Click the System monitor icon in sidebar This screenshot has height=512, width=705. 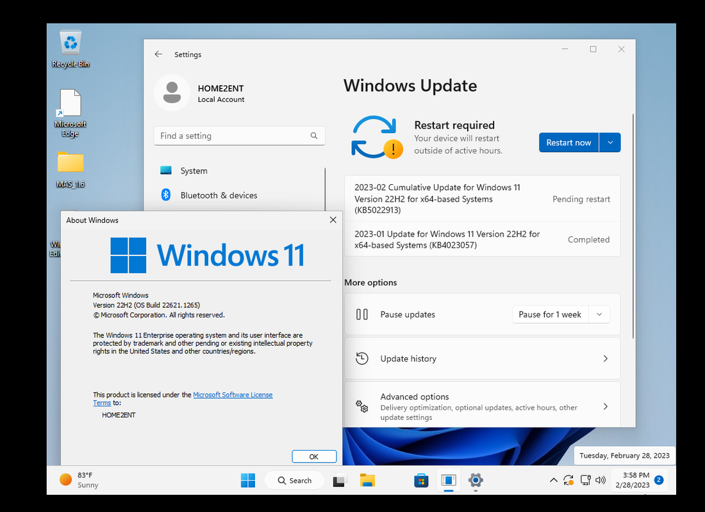166,171
